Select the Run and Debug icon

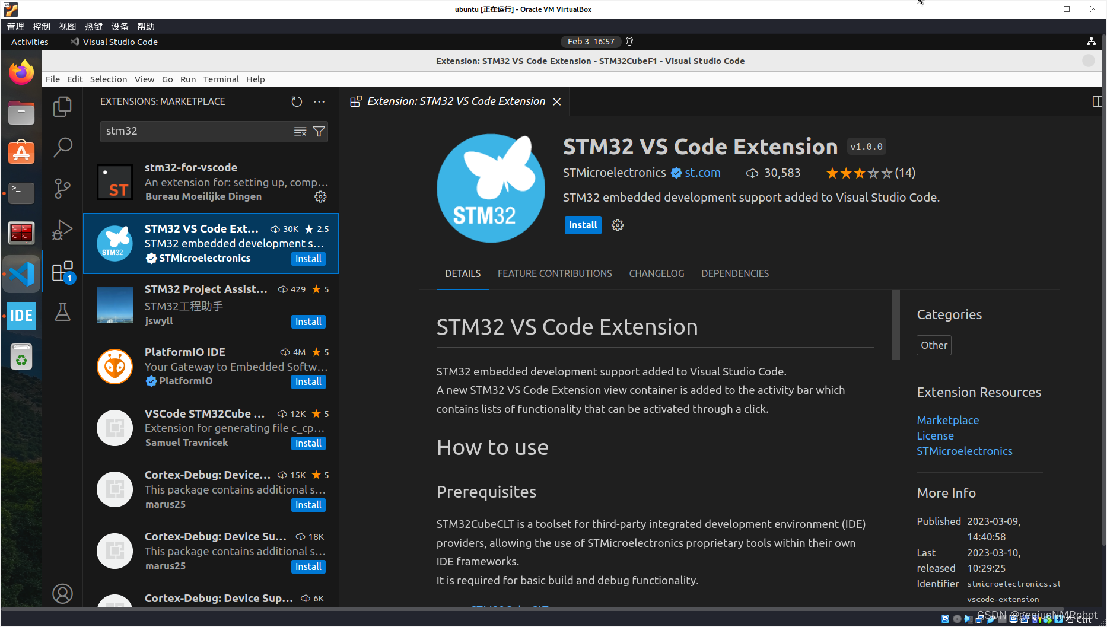click(x=62, y=230)
